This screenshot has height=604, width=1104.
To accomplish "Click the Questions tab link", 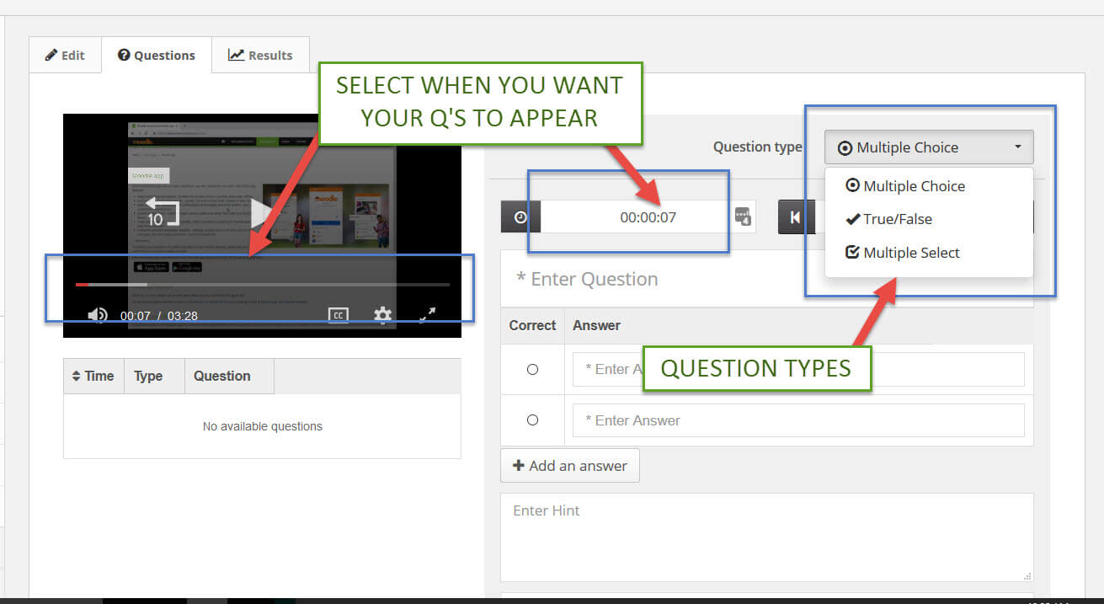I will [x=157, y=54].
